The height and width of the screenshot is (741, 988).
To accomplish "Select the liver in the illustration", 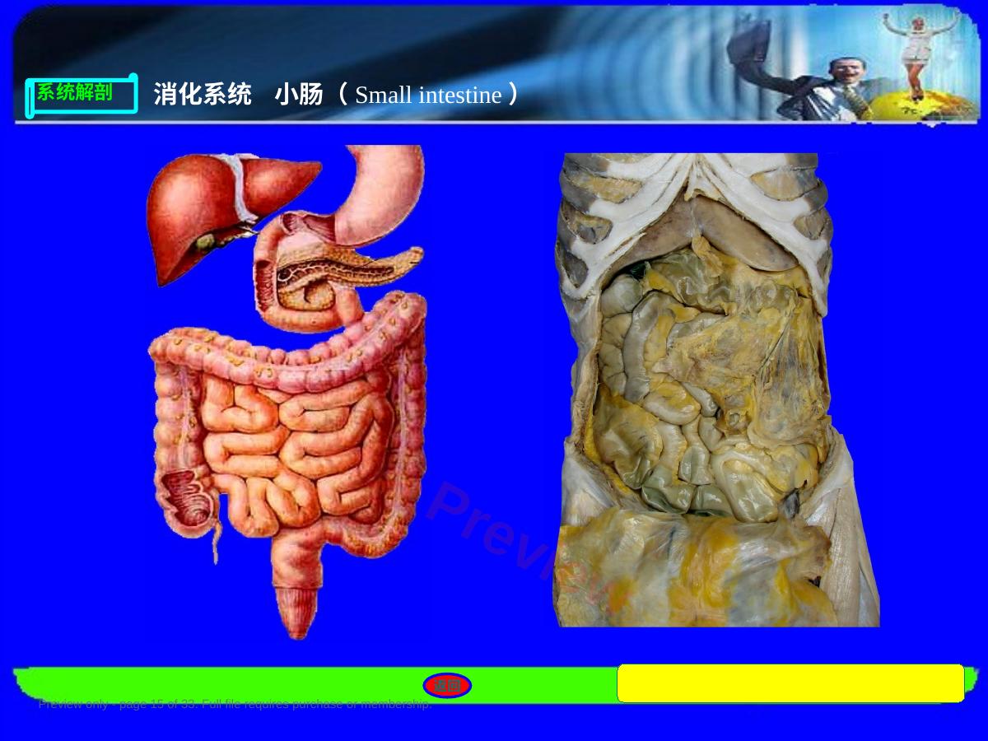I will 226,214.
